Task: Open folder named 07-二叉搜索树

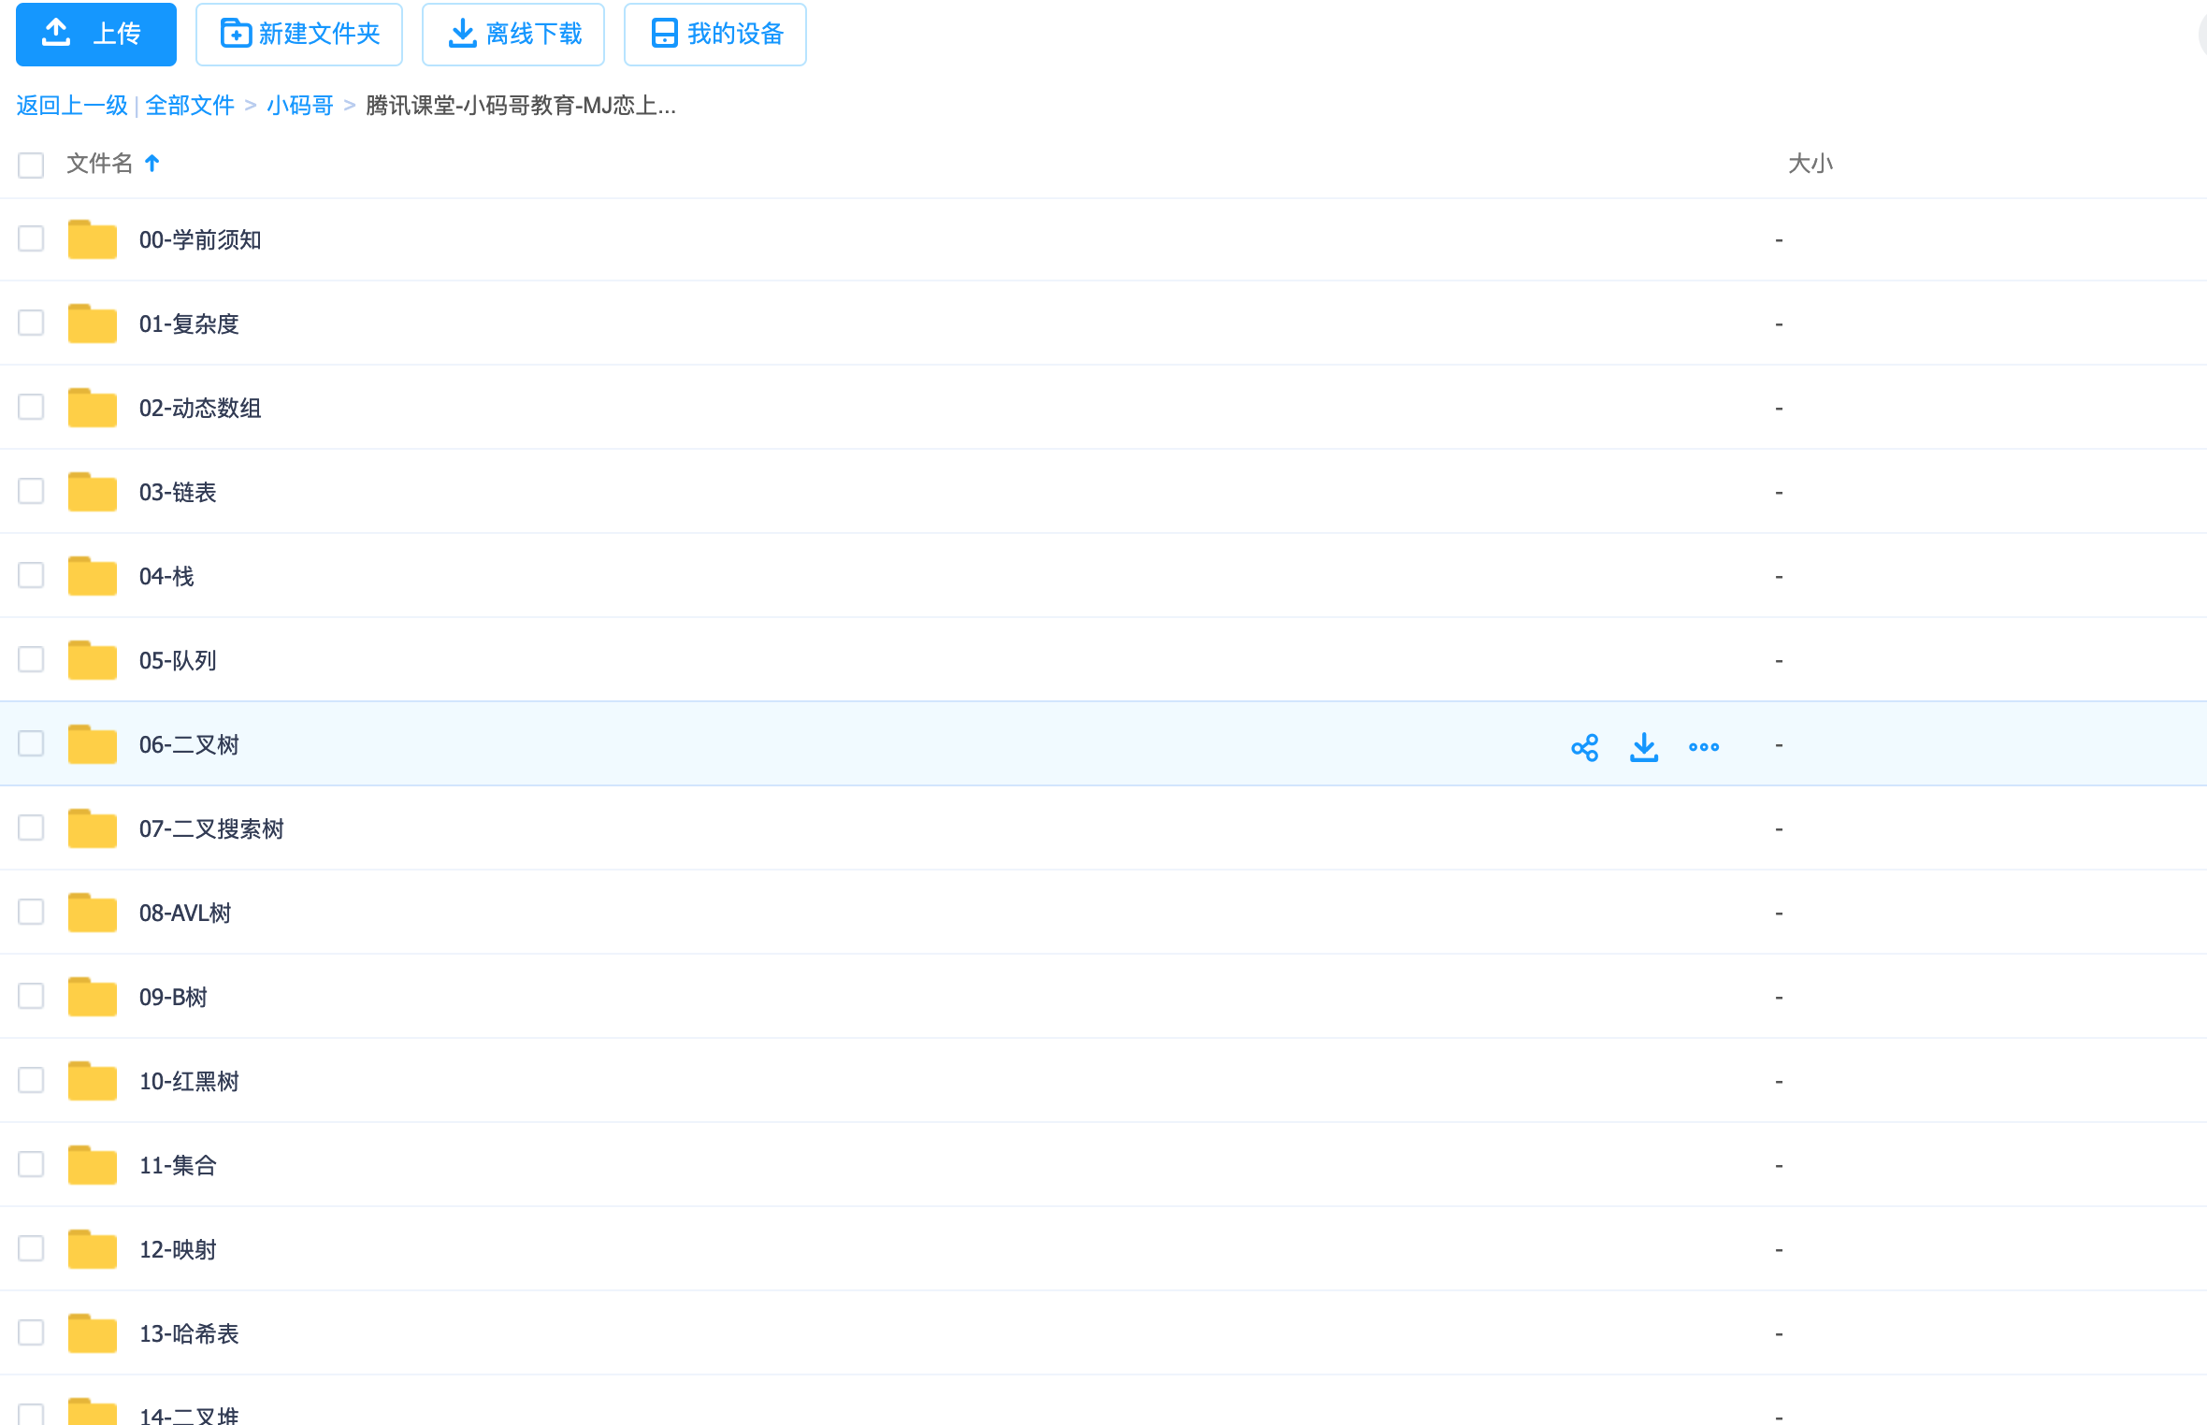Action: pos(211,829)
